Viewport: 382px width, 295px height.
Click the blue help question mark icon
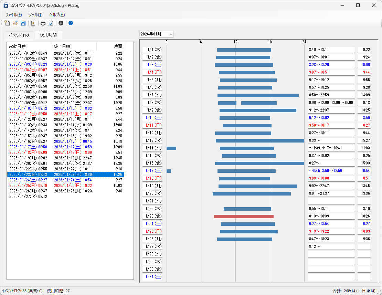click(71, 23)
